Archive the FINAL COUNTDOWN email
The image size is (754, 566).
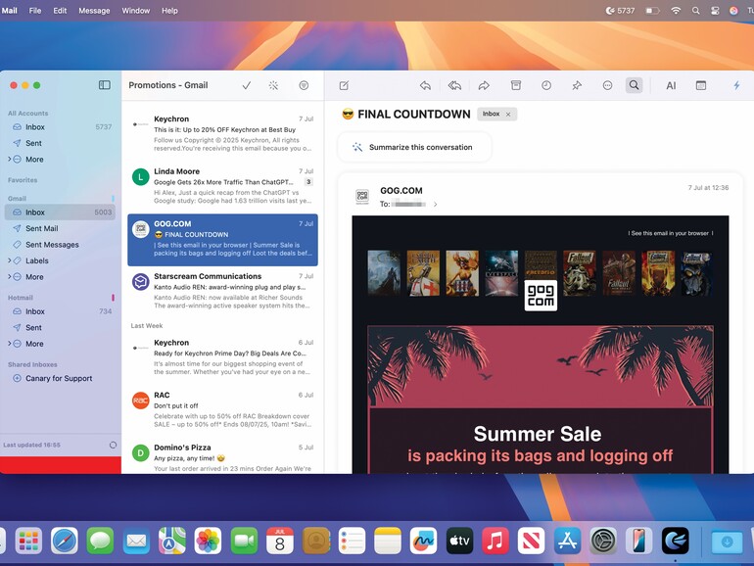pyautogui.click(x=516, y=85)
